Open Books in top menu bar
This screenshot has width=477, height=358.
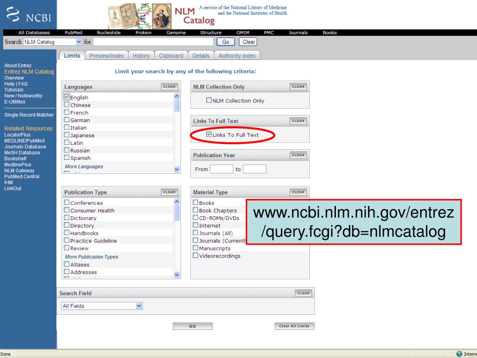tap(329, 33)
